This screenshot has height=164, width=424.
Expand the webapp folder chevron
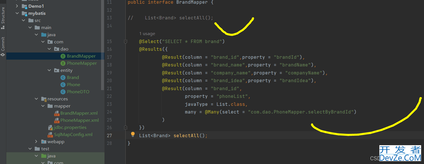36,142
